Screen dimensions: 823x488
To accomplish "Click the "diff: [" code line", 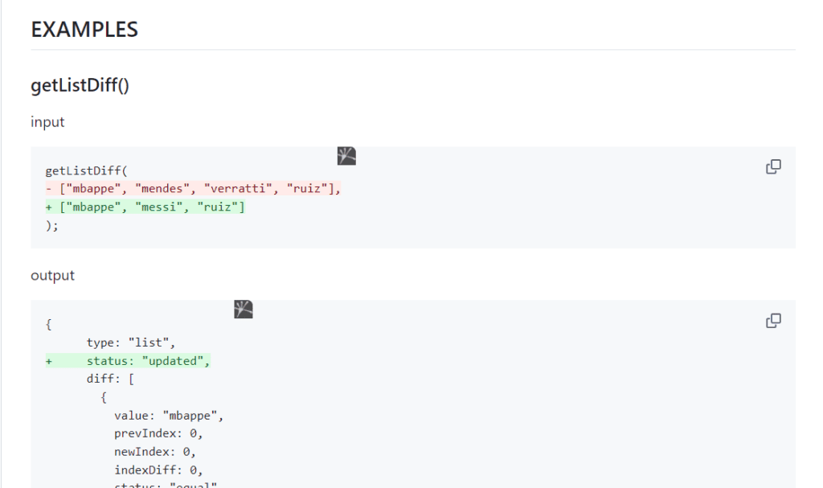I will tap(110, 379).
